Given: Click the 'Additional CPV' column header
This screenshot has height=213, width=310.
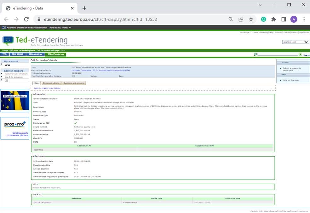Looking at the screenshot, I should point(84,146).
